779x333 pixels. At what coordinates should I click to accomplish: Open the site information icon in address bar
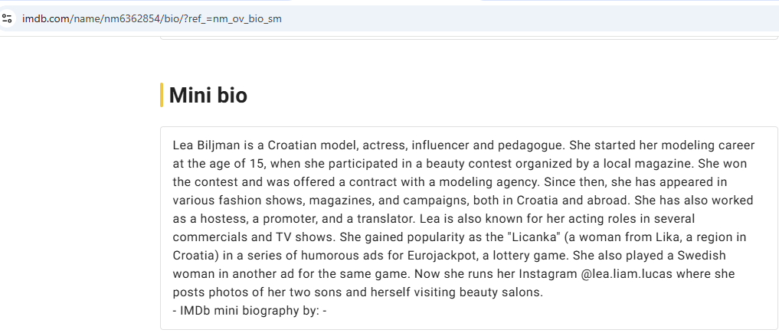7,19
